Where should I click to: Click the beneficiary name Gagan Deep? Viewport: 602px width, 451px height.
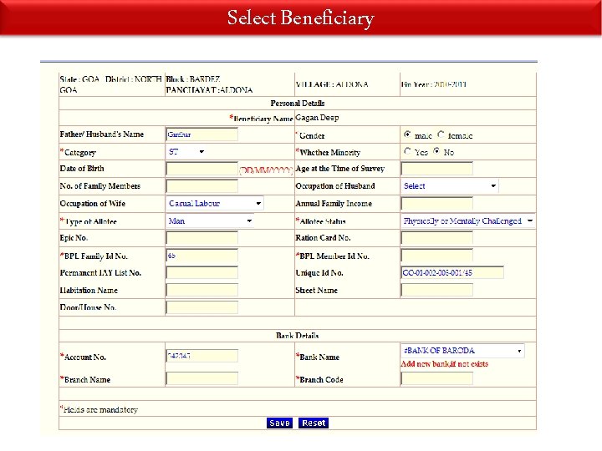(x=317, y=118)
